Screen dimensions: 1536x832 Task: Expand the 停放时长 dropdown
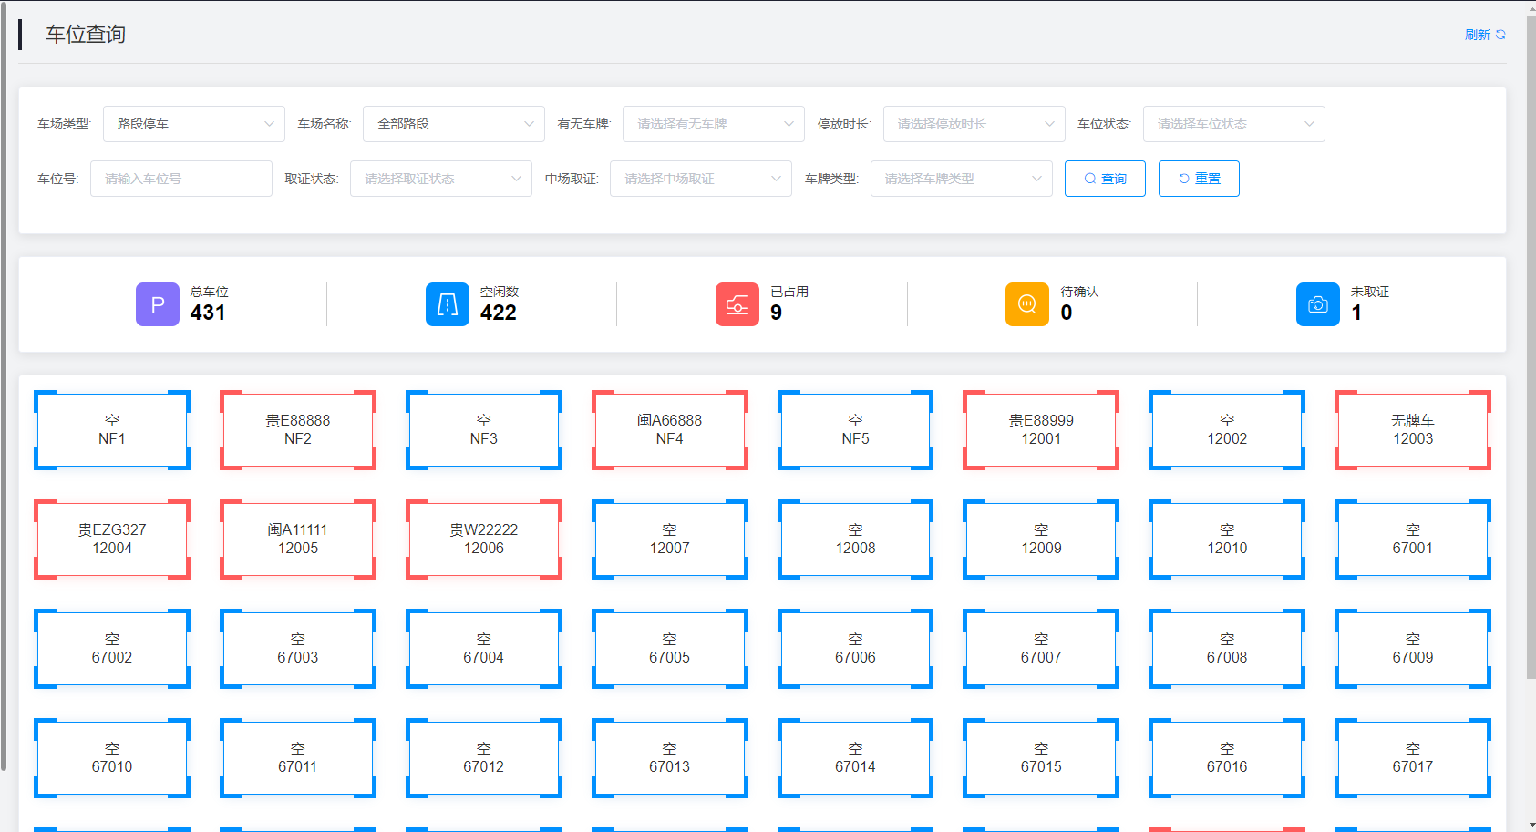click(x=974, y=124)
